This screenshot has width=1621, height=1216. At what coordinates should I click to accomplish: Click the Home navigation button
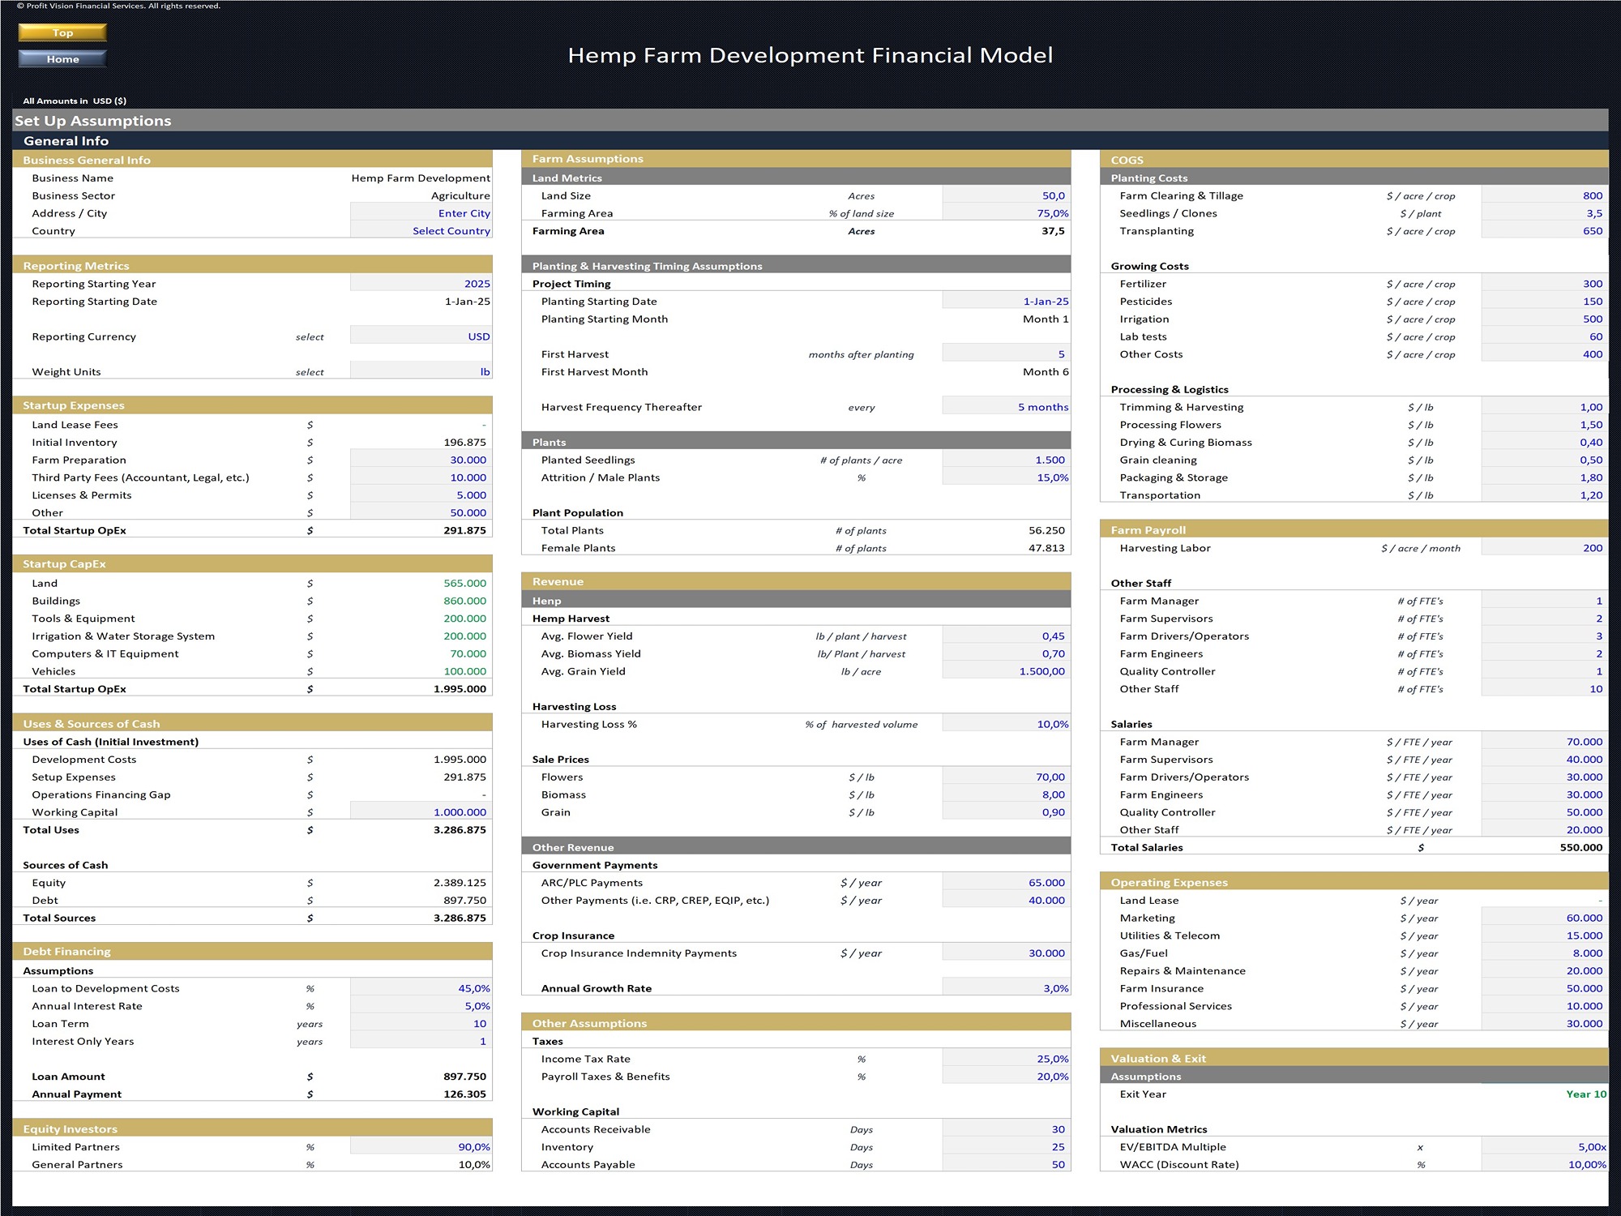click(62, 59)
